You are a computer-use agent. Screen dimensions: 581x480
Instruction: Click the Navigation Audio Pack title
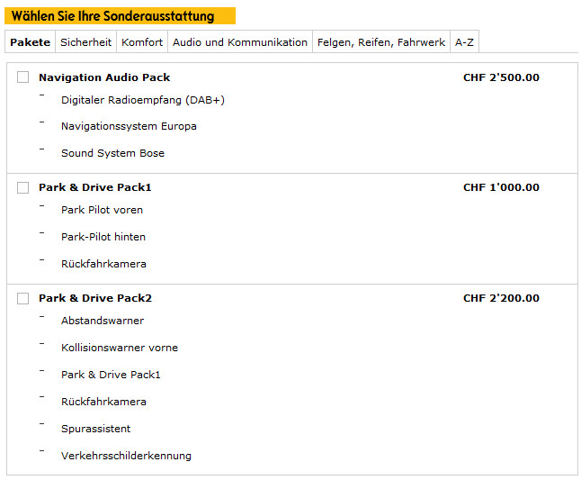104,77
